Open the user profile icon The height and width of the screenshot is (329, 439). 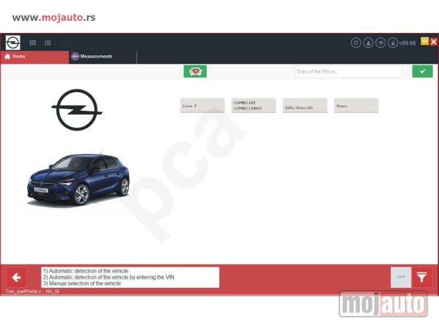368,43
